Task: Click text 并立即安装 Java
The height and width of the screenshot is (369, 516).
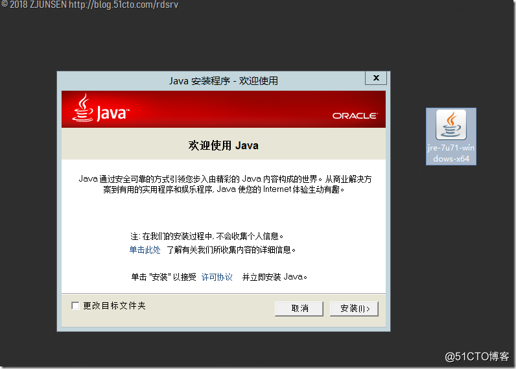Action: 275,277
